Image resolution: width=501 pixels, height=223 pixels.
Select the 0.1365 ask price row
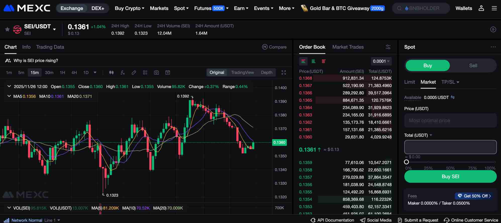345,100
